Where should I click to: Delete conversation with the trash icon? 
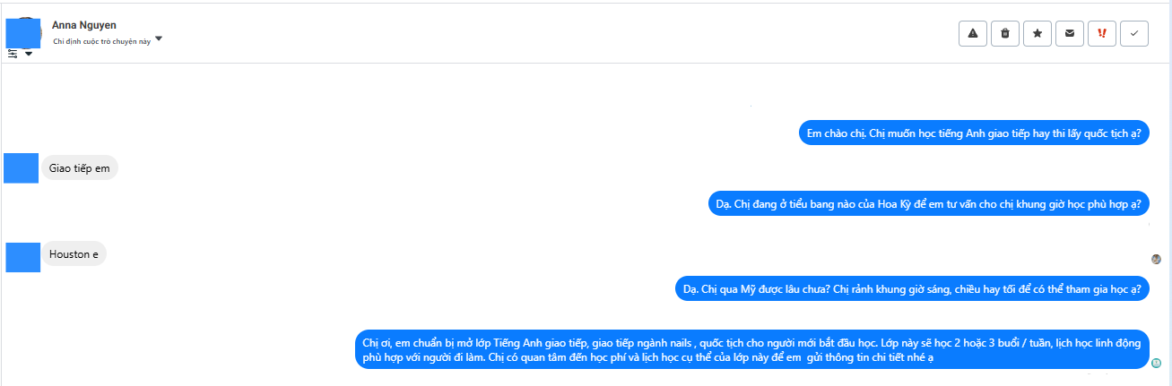(1005, 33)
